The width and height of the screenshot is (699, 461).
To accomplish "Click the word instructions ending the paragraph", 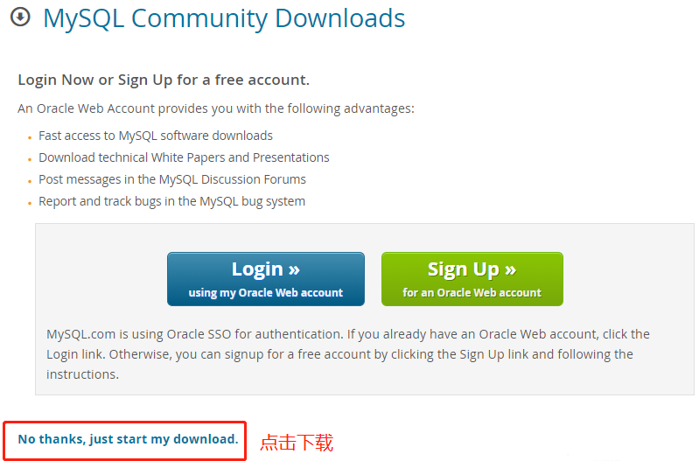I will point(82,374).
